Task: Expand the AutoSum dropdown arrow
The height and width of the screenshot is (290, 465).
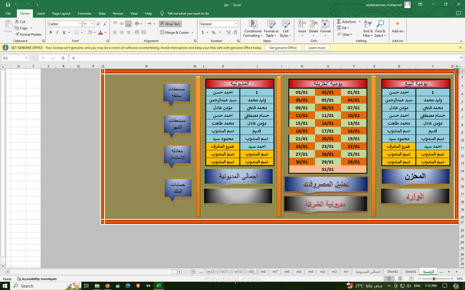Action: tap(360, 22)
